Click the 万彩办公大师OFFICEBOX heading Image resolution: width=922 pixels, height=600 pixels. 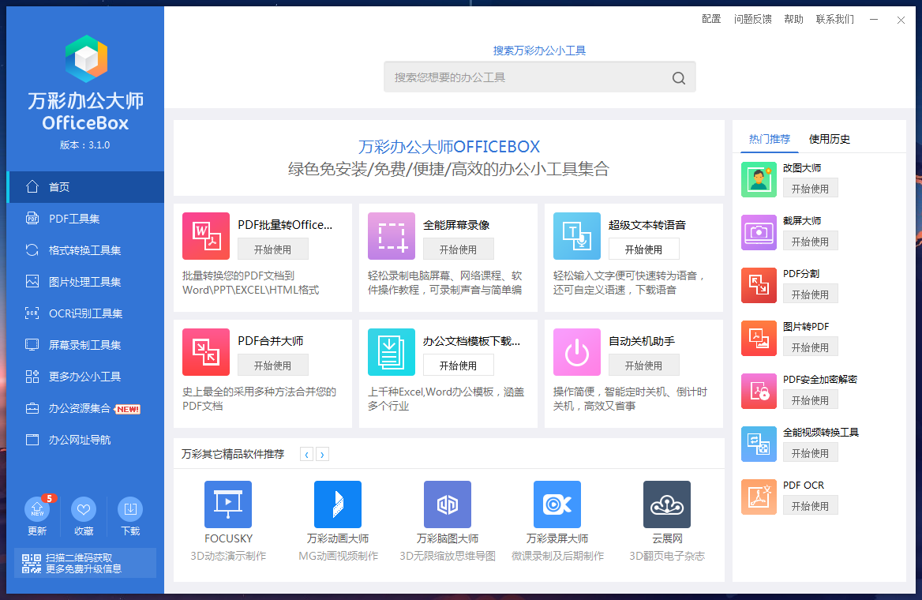(449, 147)
